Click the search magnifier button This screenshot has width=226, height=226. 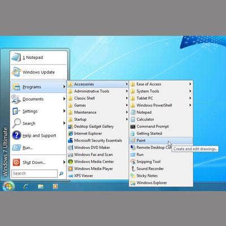pos(61,173)
